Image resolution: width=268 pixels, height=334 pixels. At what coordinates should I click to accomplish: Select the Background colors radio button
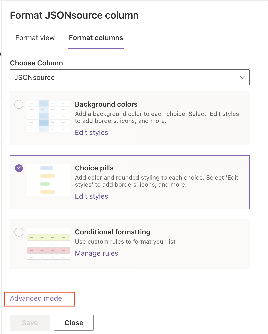click(x=19, y=104)
